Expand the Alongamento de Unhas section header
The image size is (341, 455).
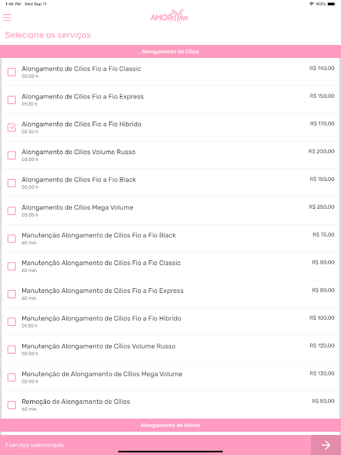(x=170, y=425)
